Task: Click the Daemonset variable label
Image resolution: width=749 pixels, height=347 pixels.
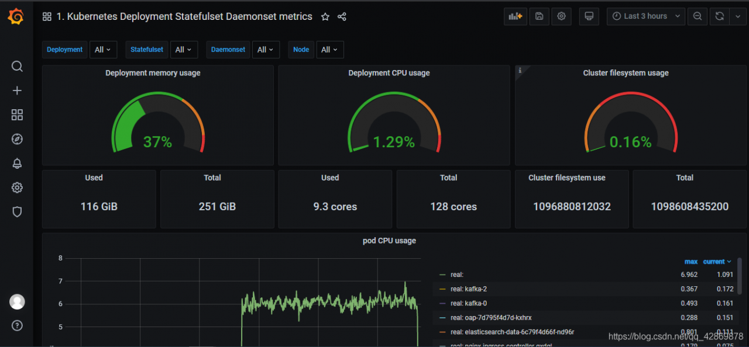Action: (x=228, y=50)
